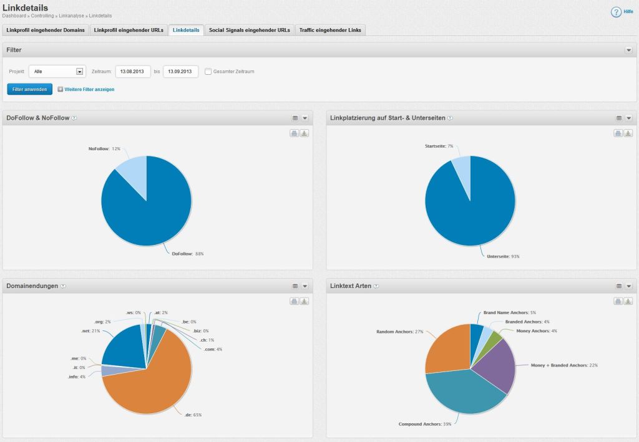The height and width of the screenshot is (442, 639).
Task: Go to Controlling breadcrumb link
Action: click(42, 16)
